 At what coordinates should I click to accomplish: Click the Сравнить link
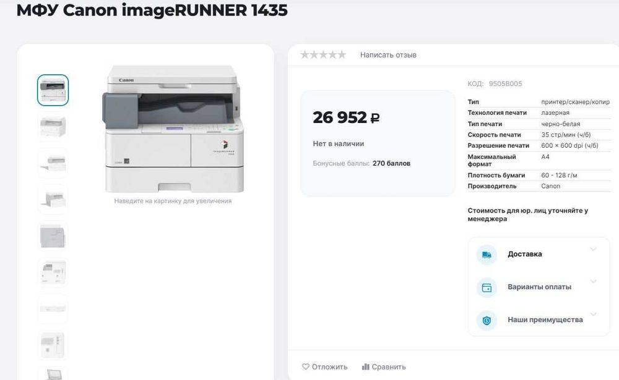click(389, 366)
